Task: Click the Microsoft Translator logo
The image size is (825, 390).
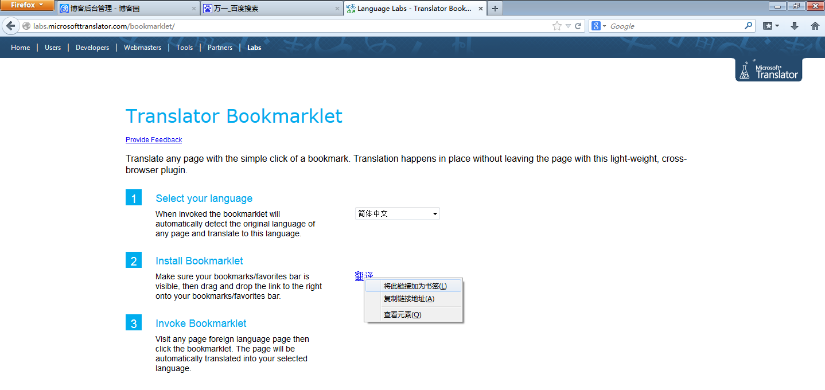Action: tap(769, 70)
